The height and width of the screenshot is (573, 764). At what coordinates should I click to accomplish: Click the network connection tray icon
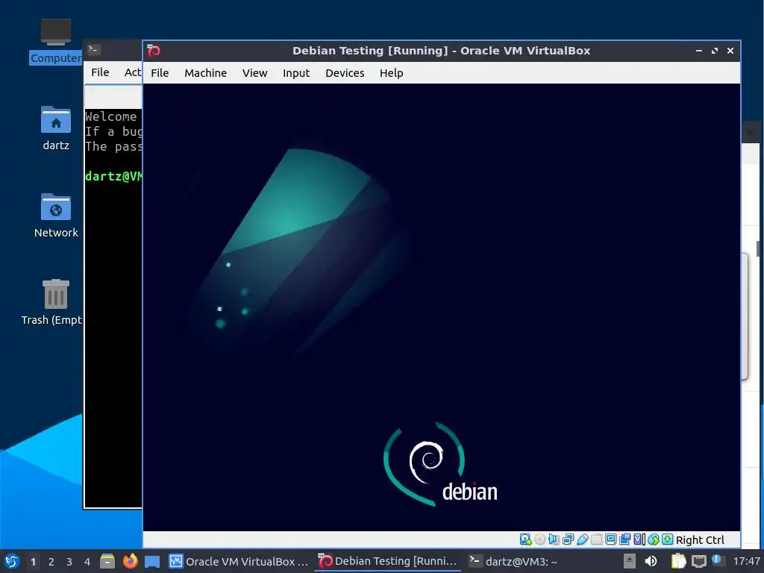[x=698, y=561]
